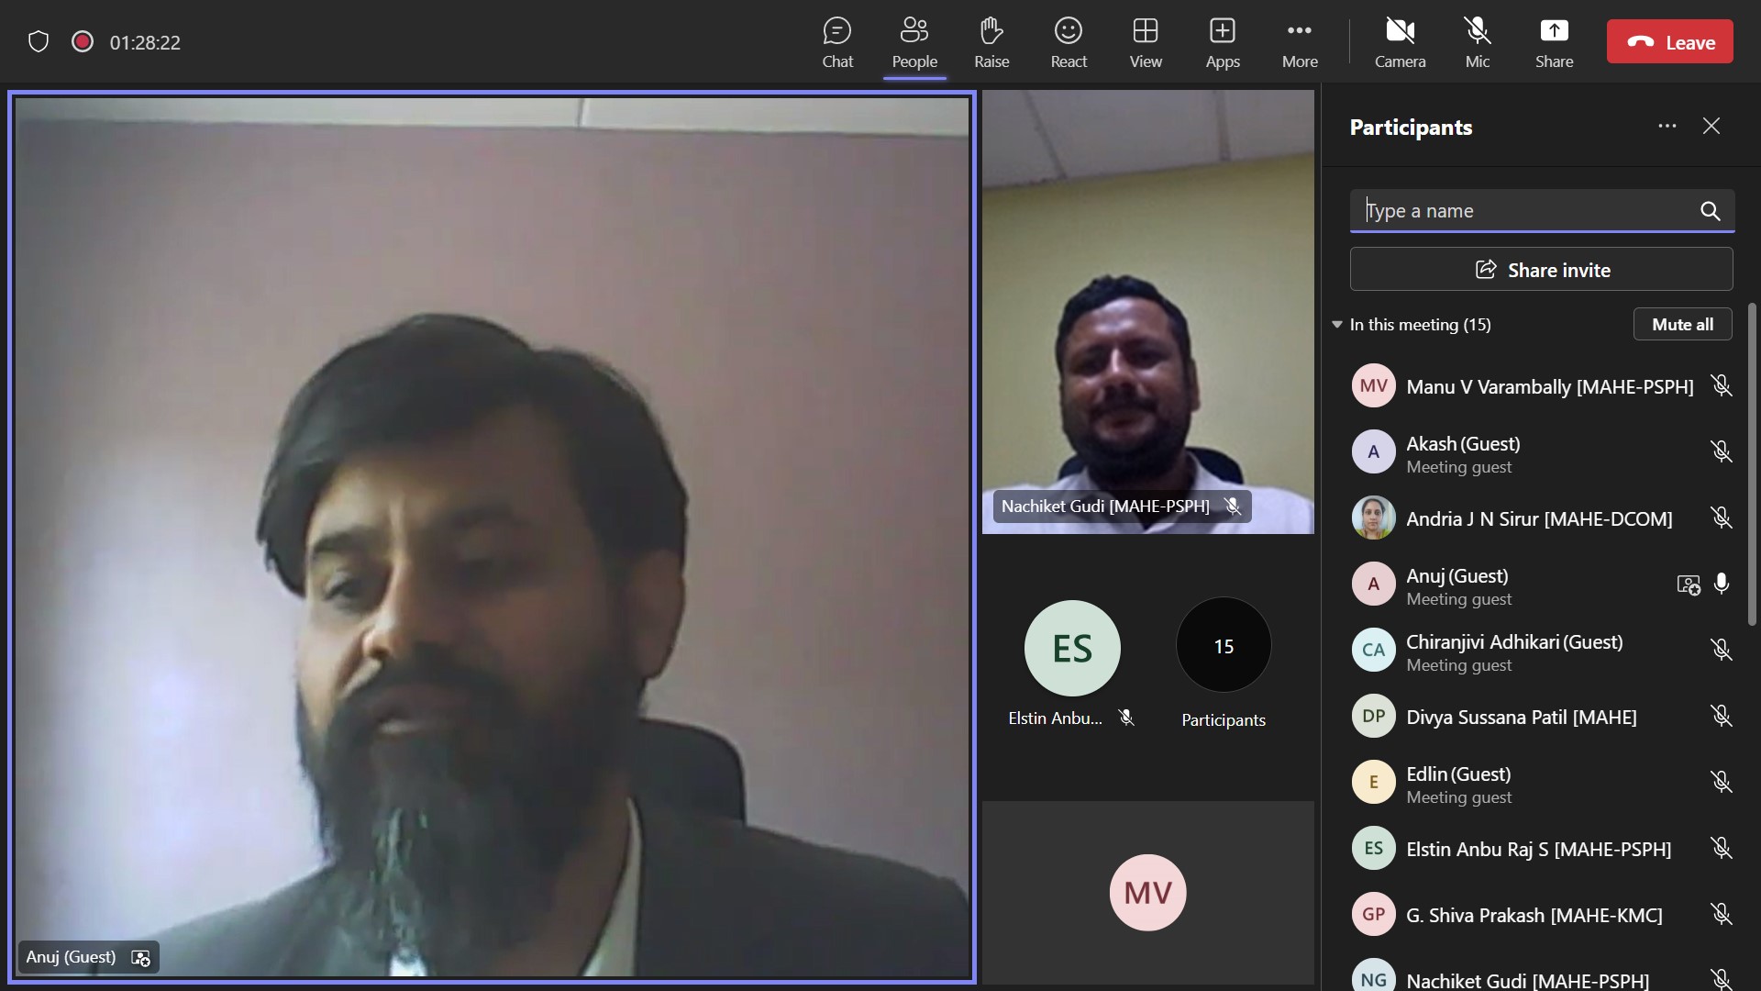Click the participants list scrollbar

(x=1752, y=463)
